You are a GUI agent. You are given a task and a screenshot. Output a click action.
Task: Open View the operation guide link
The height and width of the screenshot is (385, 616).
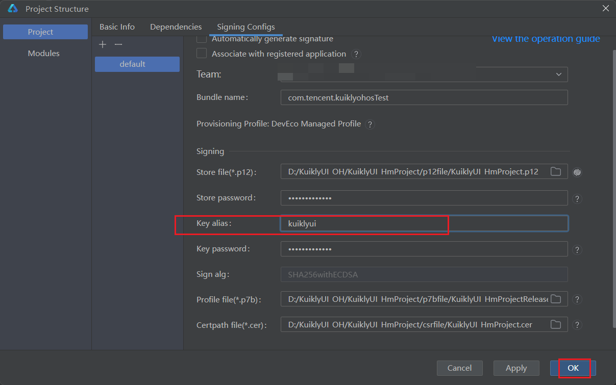[x=546, y=39]
